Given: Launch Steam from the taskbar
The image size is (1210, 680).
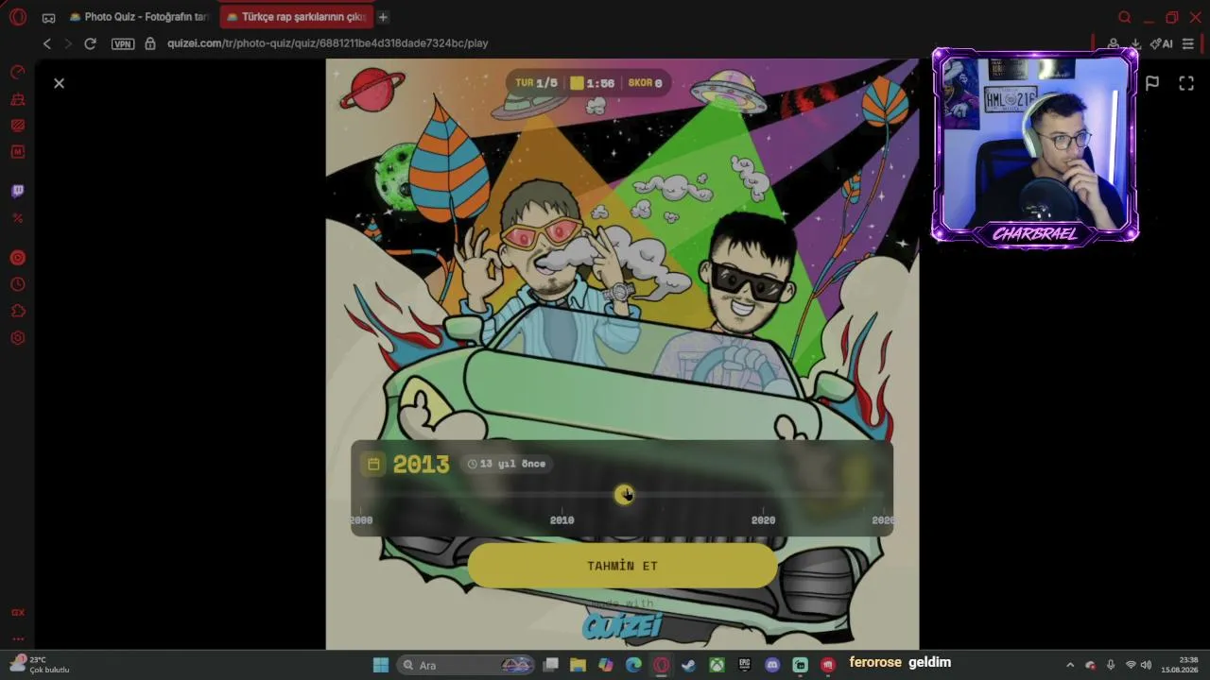Looking at the screenshot, I should point(689,665).
